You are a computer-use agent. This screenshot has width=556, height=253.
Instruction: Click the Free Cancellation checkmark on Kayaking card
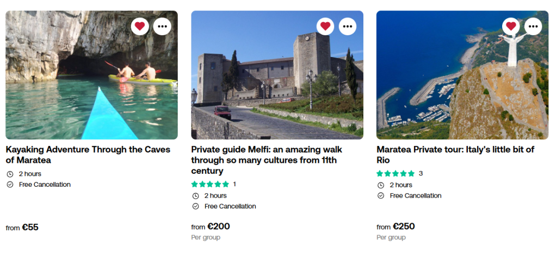[10, 185]
